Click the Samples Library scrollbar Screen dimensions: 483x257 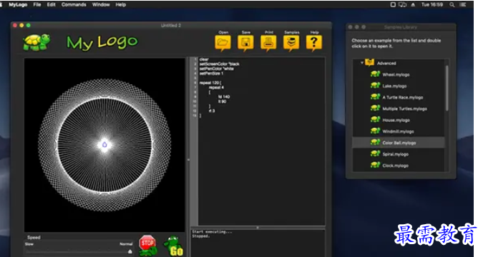click(447, 88)
